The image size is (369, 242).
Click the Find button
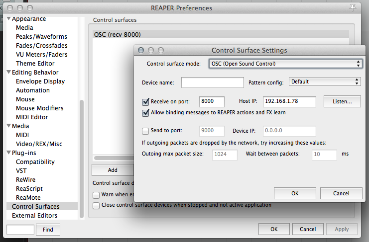[48, 230]
